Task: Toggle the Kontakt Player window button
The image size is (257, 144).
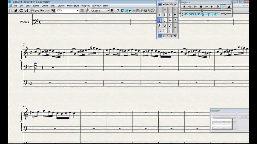Action: [138, 10]
